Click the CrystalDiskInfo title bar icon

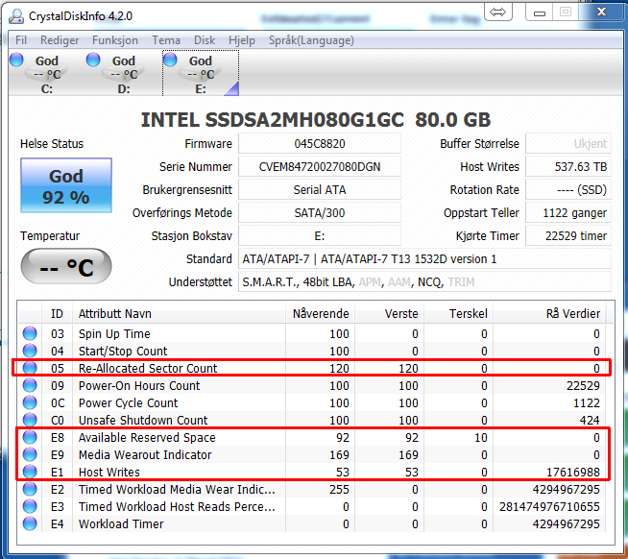coord(16,15)
